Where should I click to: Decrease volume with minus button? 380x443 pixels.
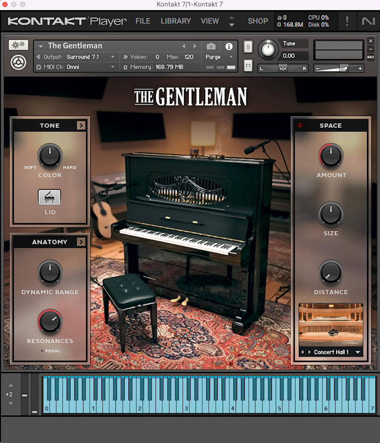pyautogui.click(x=317, y=68)
